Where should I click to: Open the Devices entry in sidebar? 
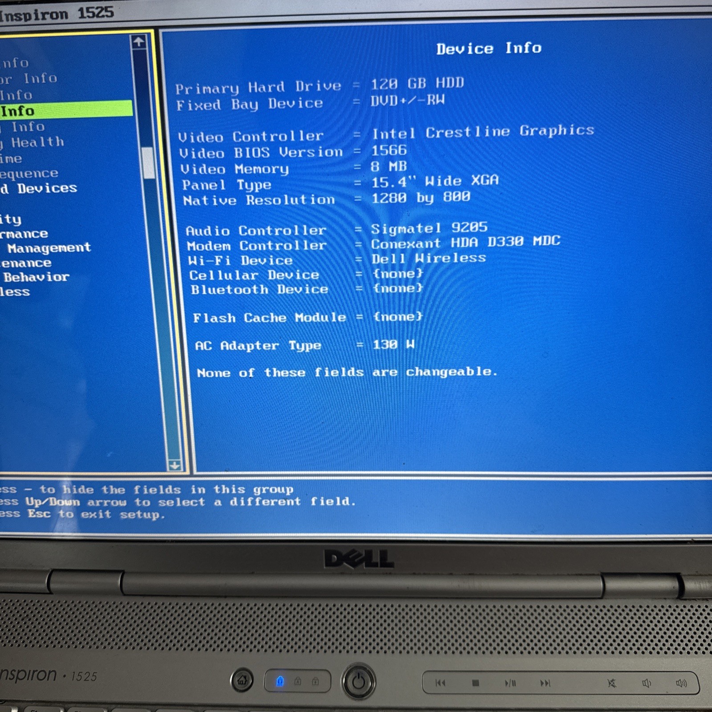point(47,188)
